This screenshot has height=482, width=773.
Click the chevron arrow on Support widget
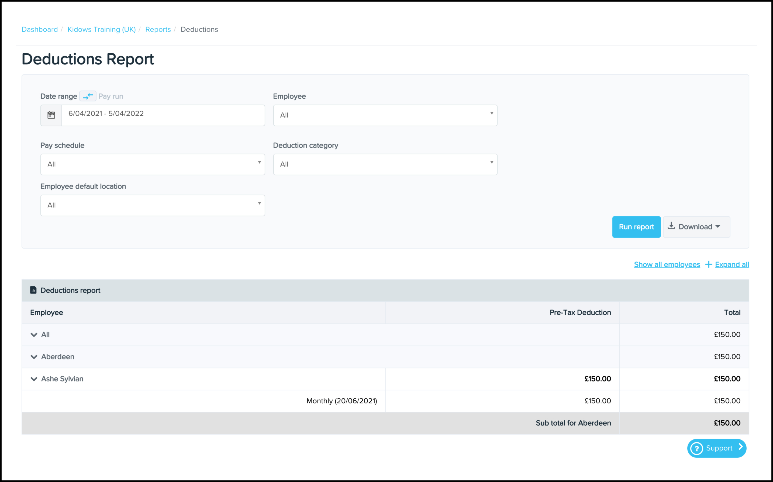click(741, 447)
